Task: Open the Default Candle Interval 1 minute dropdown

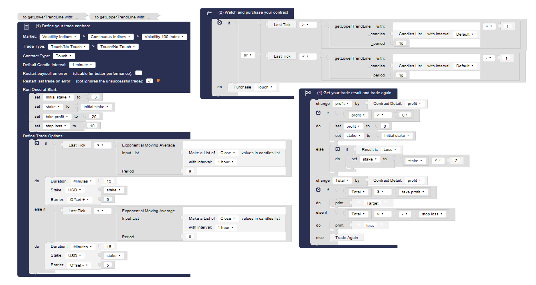Action: pos(82,65)
